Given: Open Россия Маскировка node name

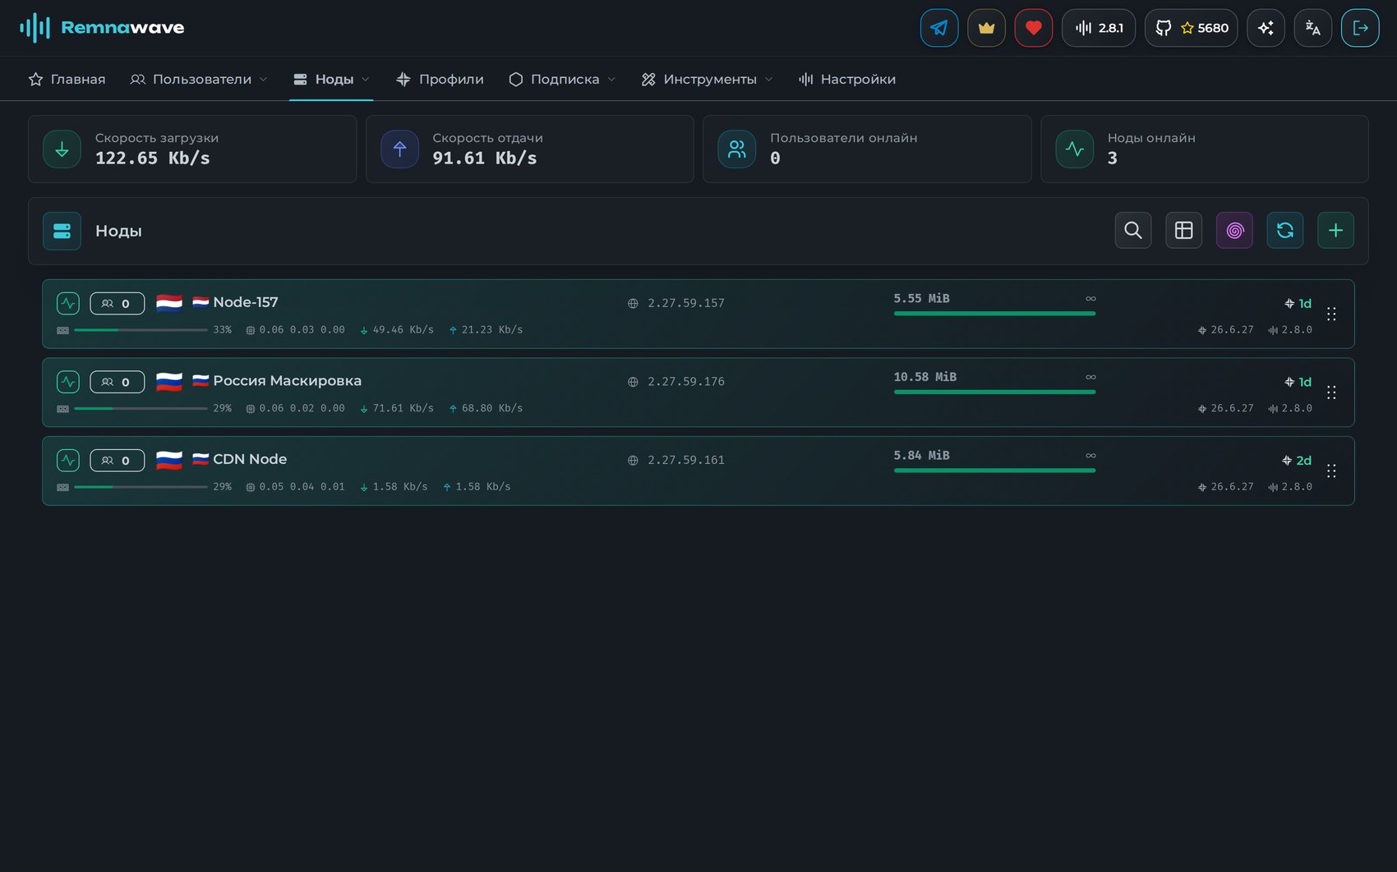Looking at the screenshot, I should click(287, 381).
